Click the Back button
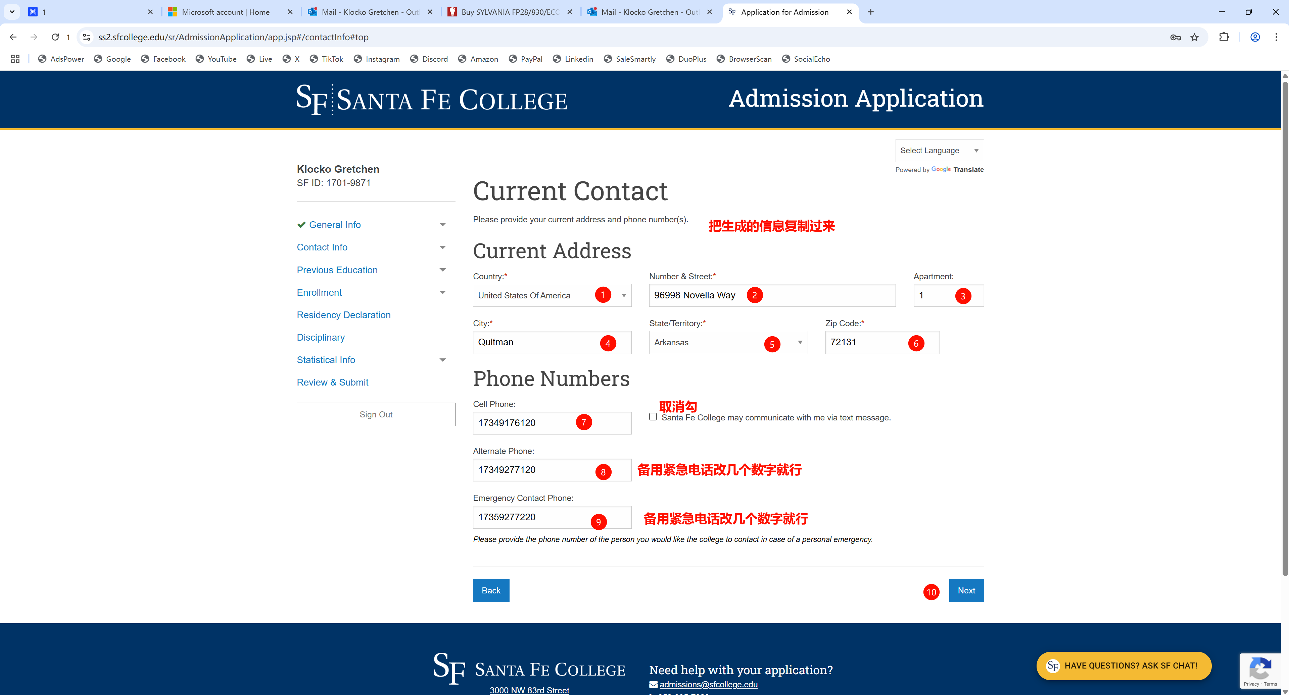 491,590
